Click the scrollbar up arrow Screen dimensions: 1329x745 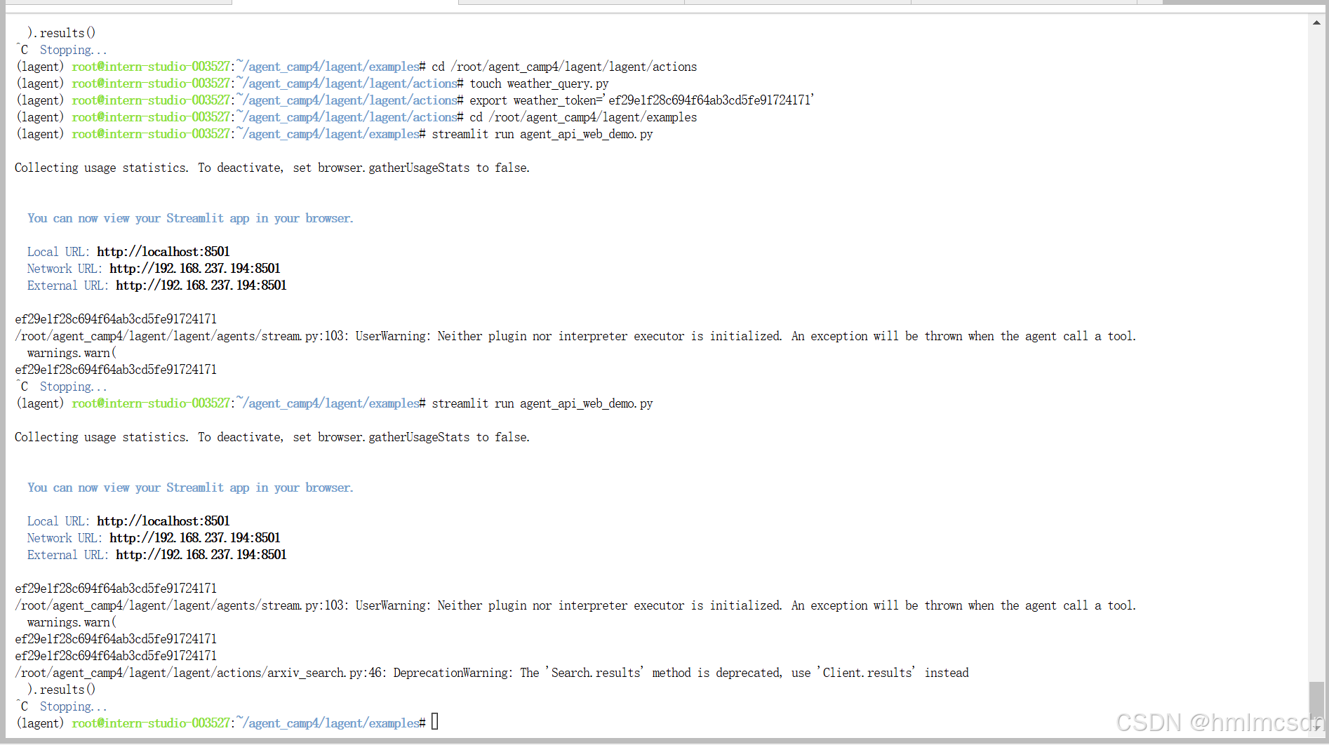tap(1316, 22)
